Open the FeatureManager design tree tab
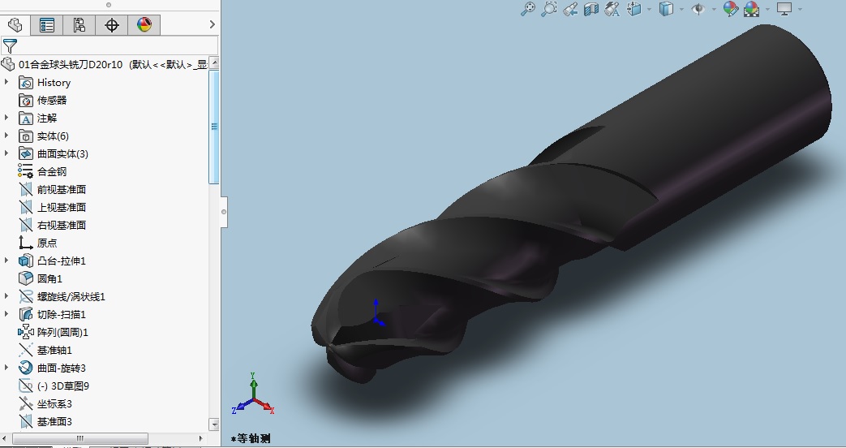This screenshot has height=448, width=846. (15, 25)
